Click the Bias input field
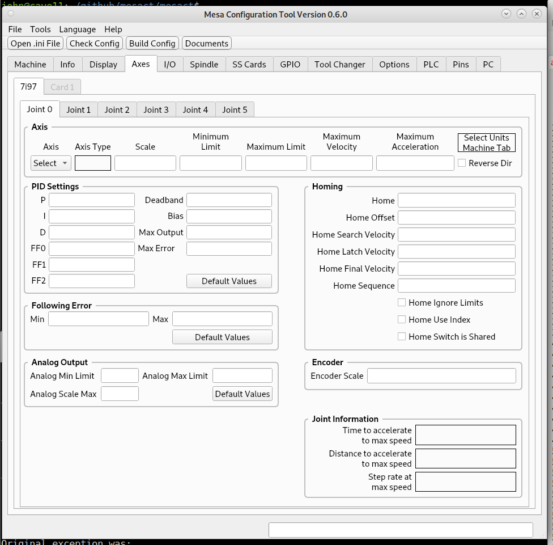This screenshot has width=553, height=545. point(229,216)
